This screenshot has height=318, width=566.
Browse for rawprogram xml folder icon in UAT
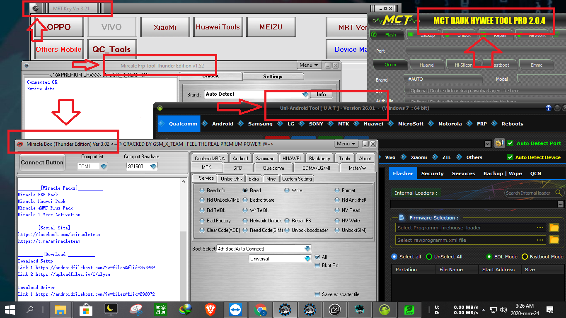coord(554,240)
